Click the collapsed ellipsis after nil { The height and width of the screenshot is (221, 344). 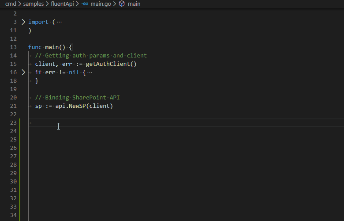[x=90, y=72]
